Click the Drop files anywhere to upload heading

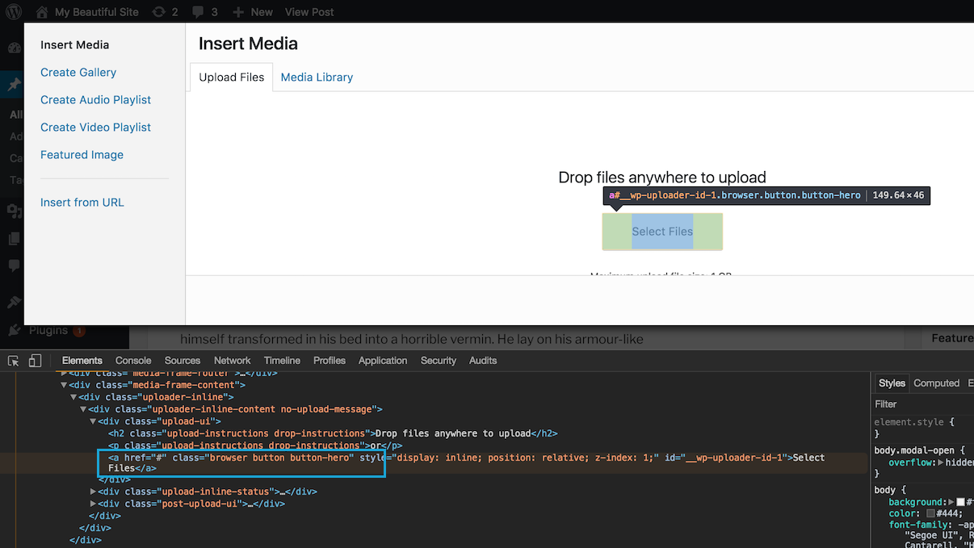click(662, 178)
